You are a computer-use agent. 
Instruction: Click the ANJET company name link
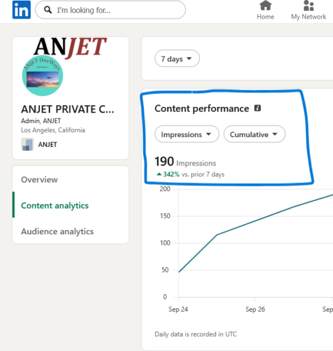pos(48,145)
